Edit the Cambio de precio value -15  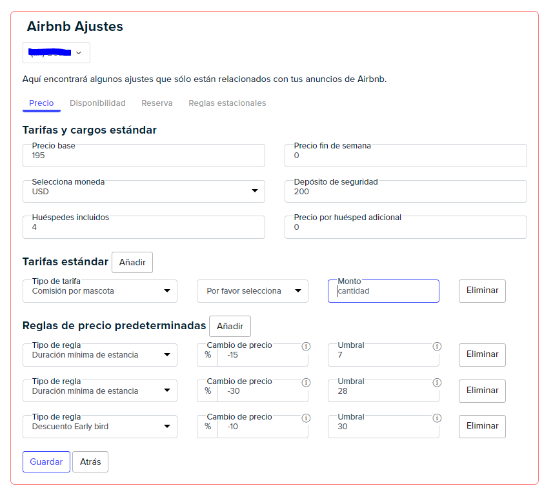click(x=263, y=355)
